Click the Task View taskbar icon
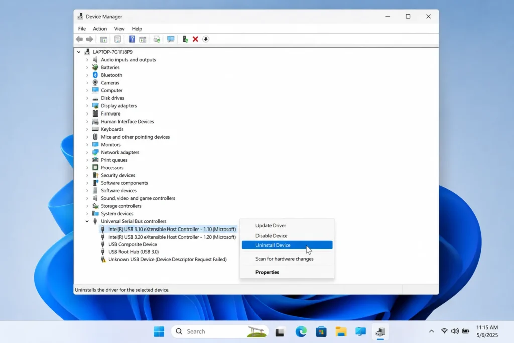This screenshot has width=514, height=343. [x=280, y=332]
